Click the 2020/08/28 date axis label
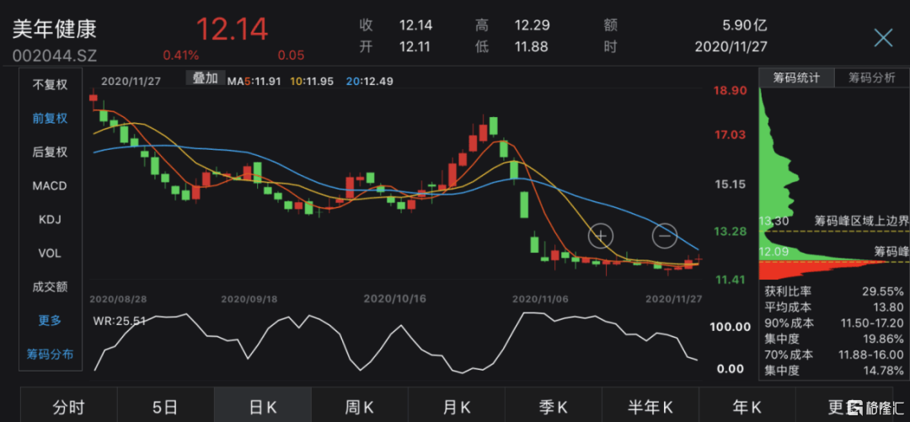Viewport: 910px width, 422px height. (118, 299)
